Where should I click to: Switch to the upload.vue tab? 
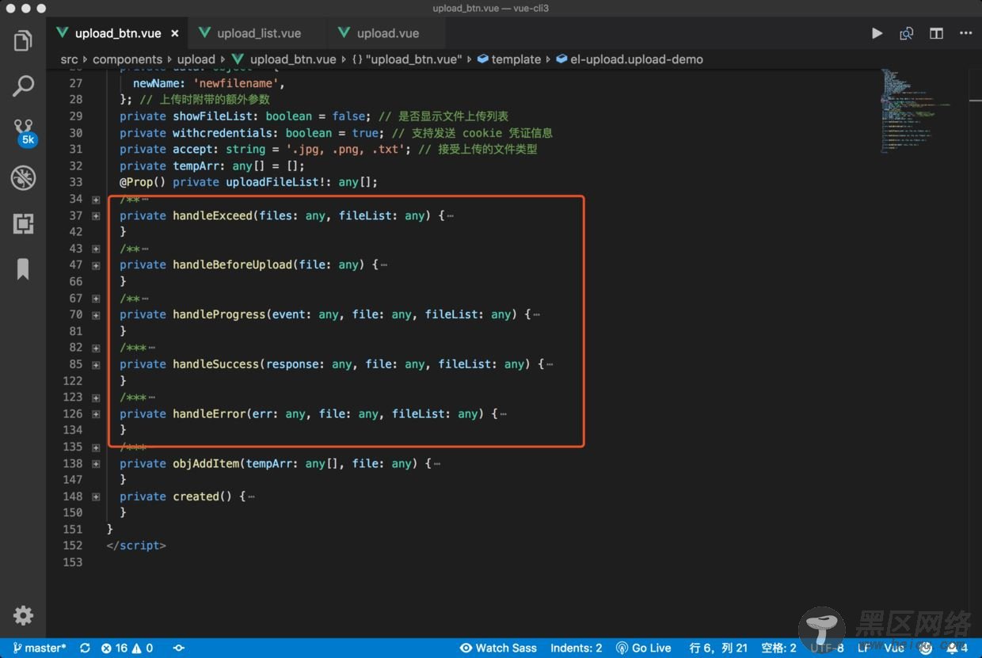point(387,33)
